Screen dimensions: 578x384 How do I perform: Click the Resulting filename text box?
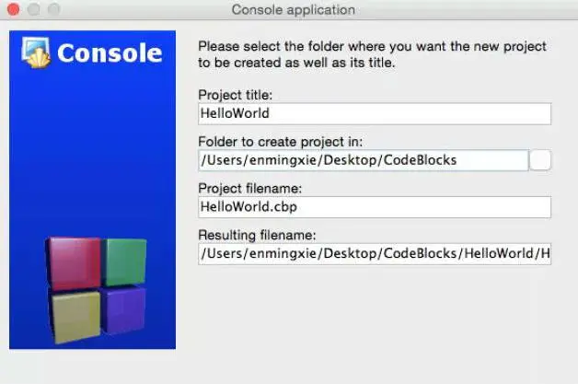(x=374, y=254)
